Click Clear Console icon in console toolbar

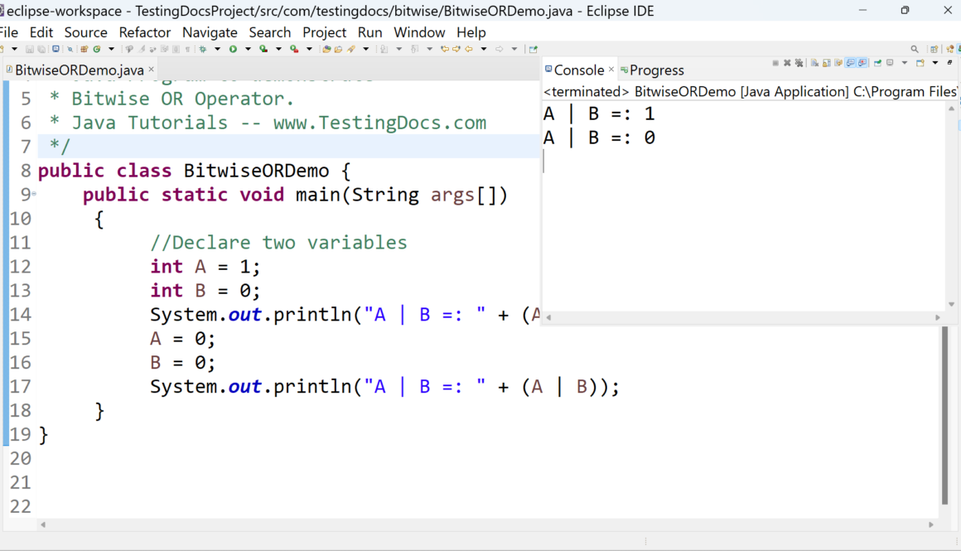click(x=815, y=63)
